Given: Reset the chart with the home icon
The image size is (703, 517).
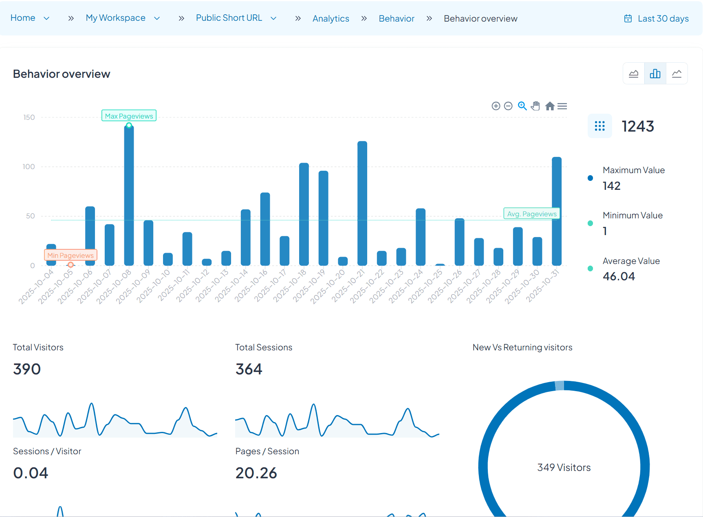Looking at the screenshot, I should (549, 106).
